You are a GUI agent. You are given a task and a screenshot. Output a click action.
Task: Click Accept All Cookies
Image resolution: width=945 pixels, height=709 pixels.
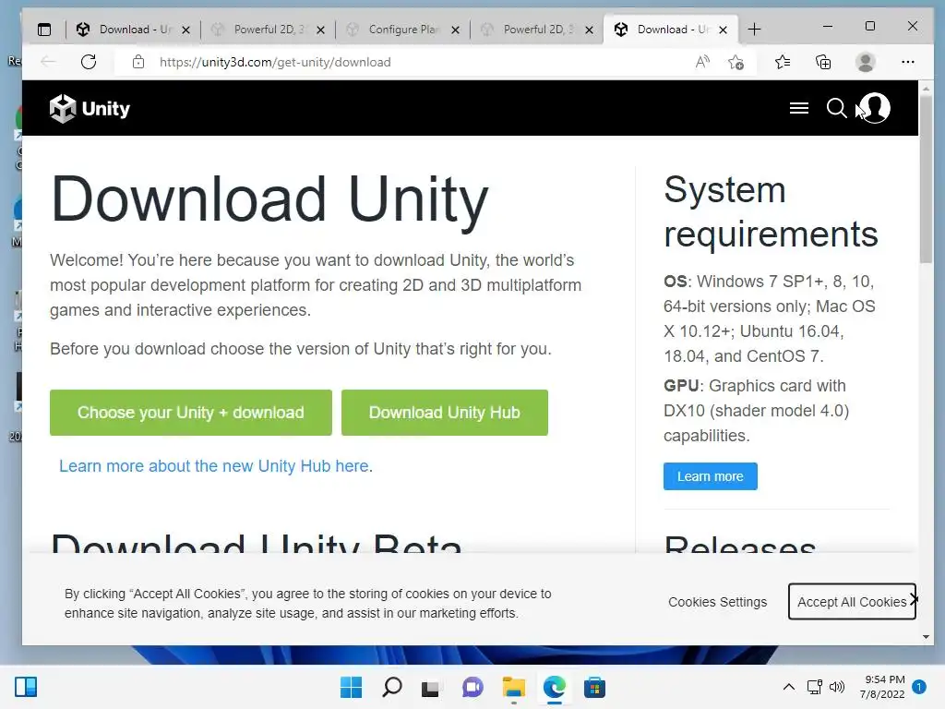(x=852, y=602)
